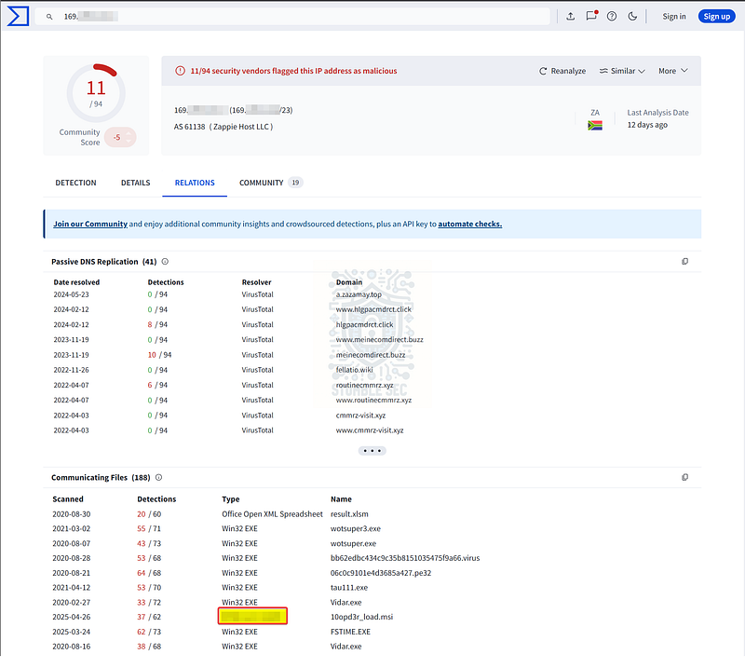Open the VirusTotal home logo
Image resolution: width=745 pixels, height=668 pixels.
coord(18,16)
